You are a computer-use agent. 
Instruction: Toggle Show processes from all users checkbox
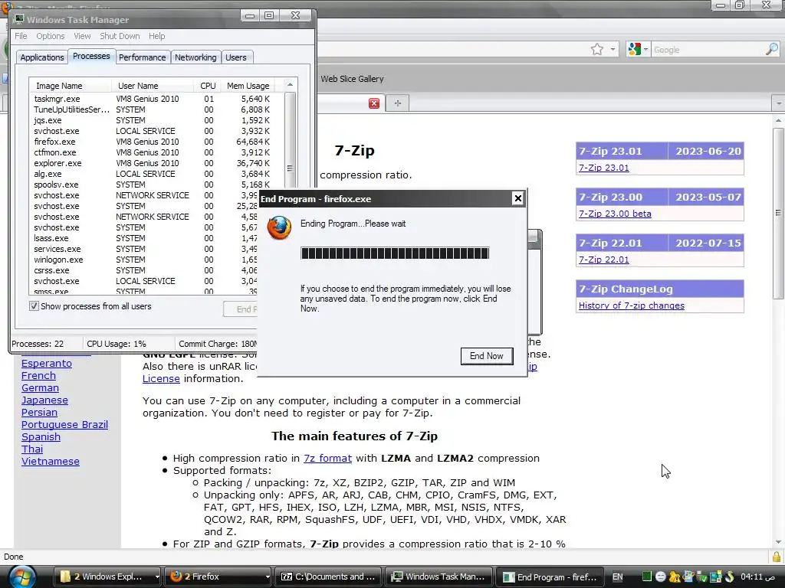[34, 306]
